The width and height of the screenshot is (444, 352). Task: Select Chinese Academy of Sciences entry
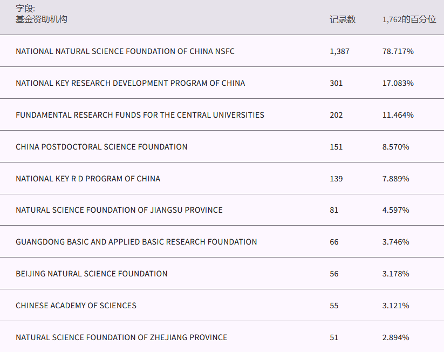pos(76,306)
